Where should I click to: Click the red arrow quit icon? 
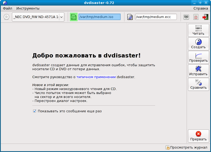click(205, 17)
